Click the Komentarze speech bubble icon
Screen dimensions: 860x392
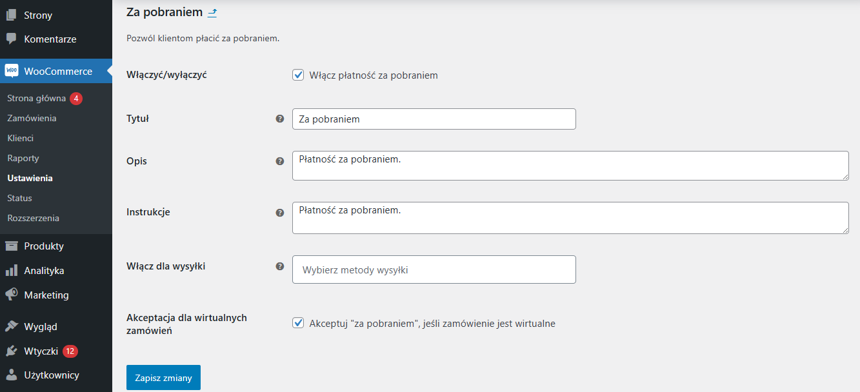[11, 39]
